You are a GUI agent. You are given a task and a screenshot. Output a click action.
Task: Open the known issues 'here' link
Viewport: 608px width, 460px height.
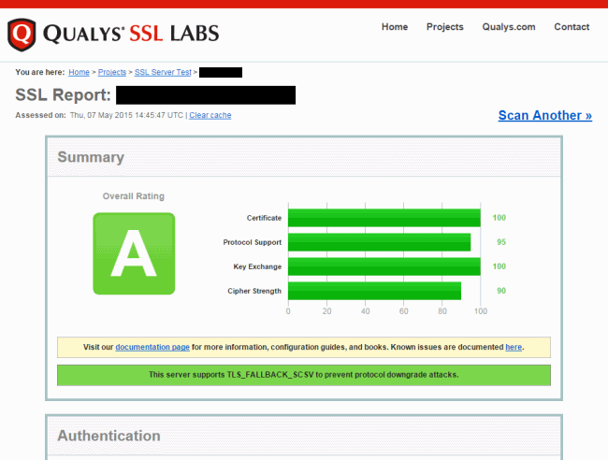point(514,347)
